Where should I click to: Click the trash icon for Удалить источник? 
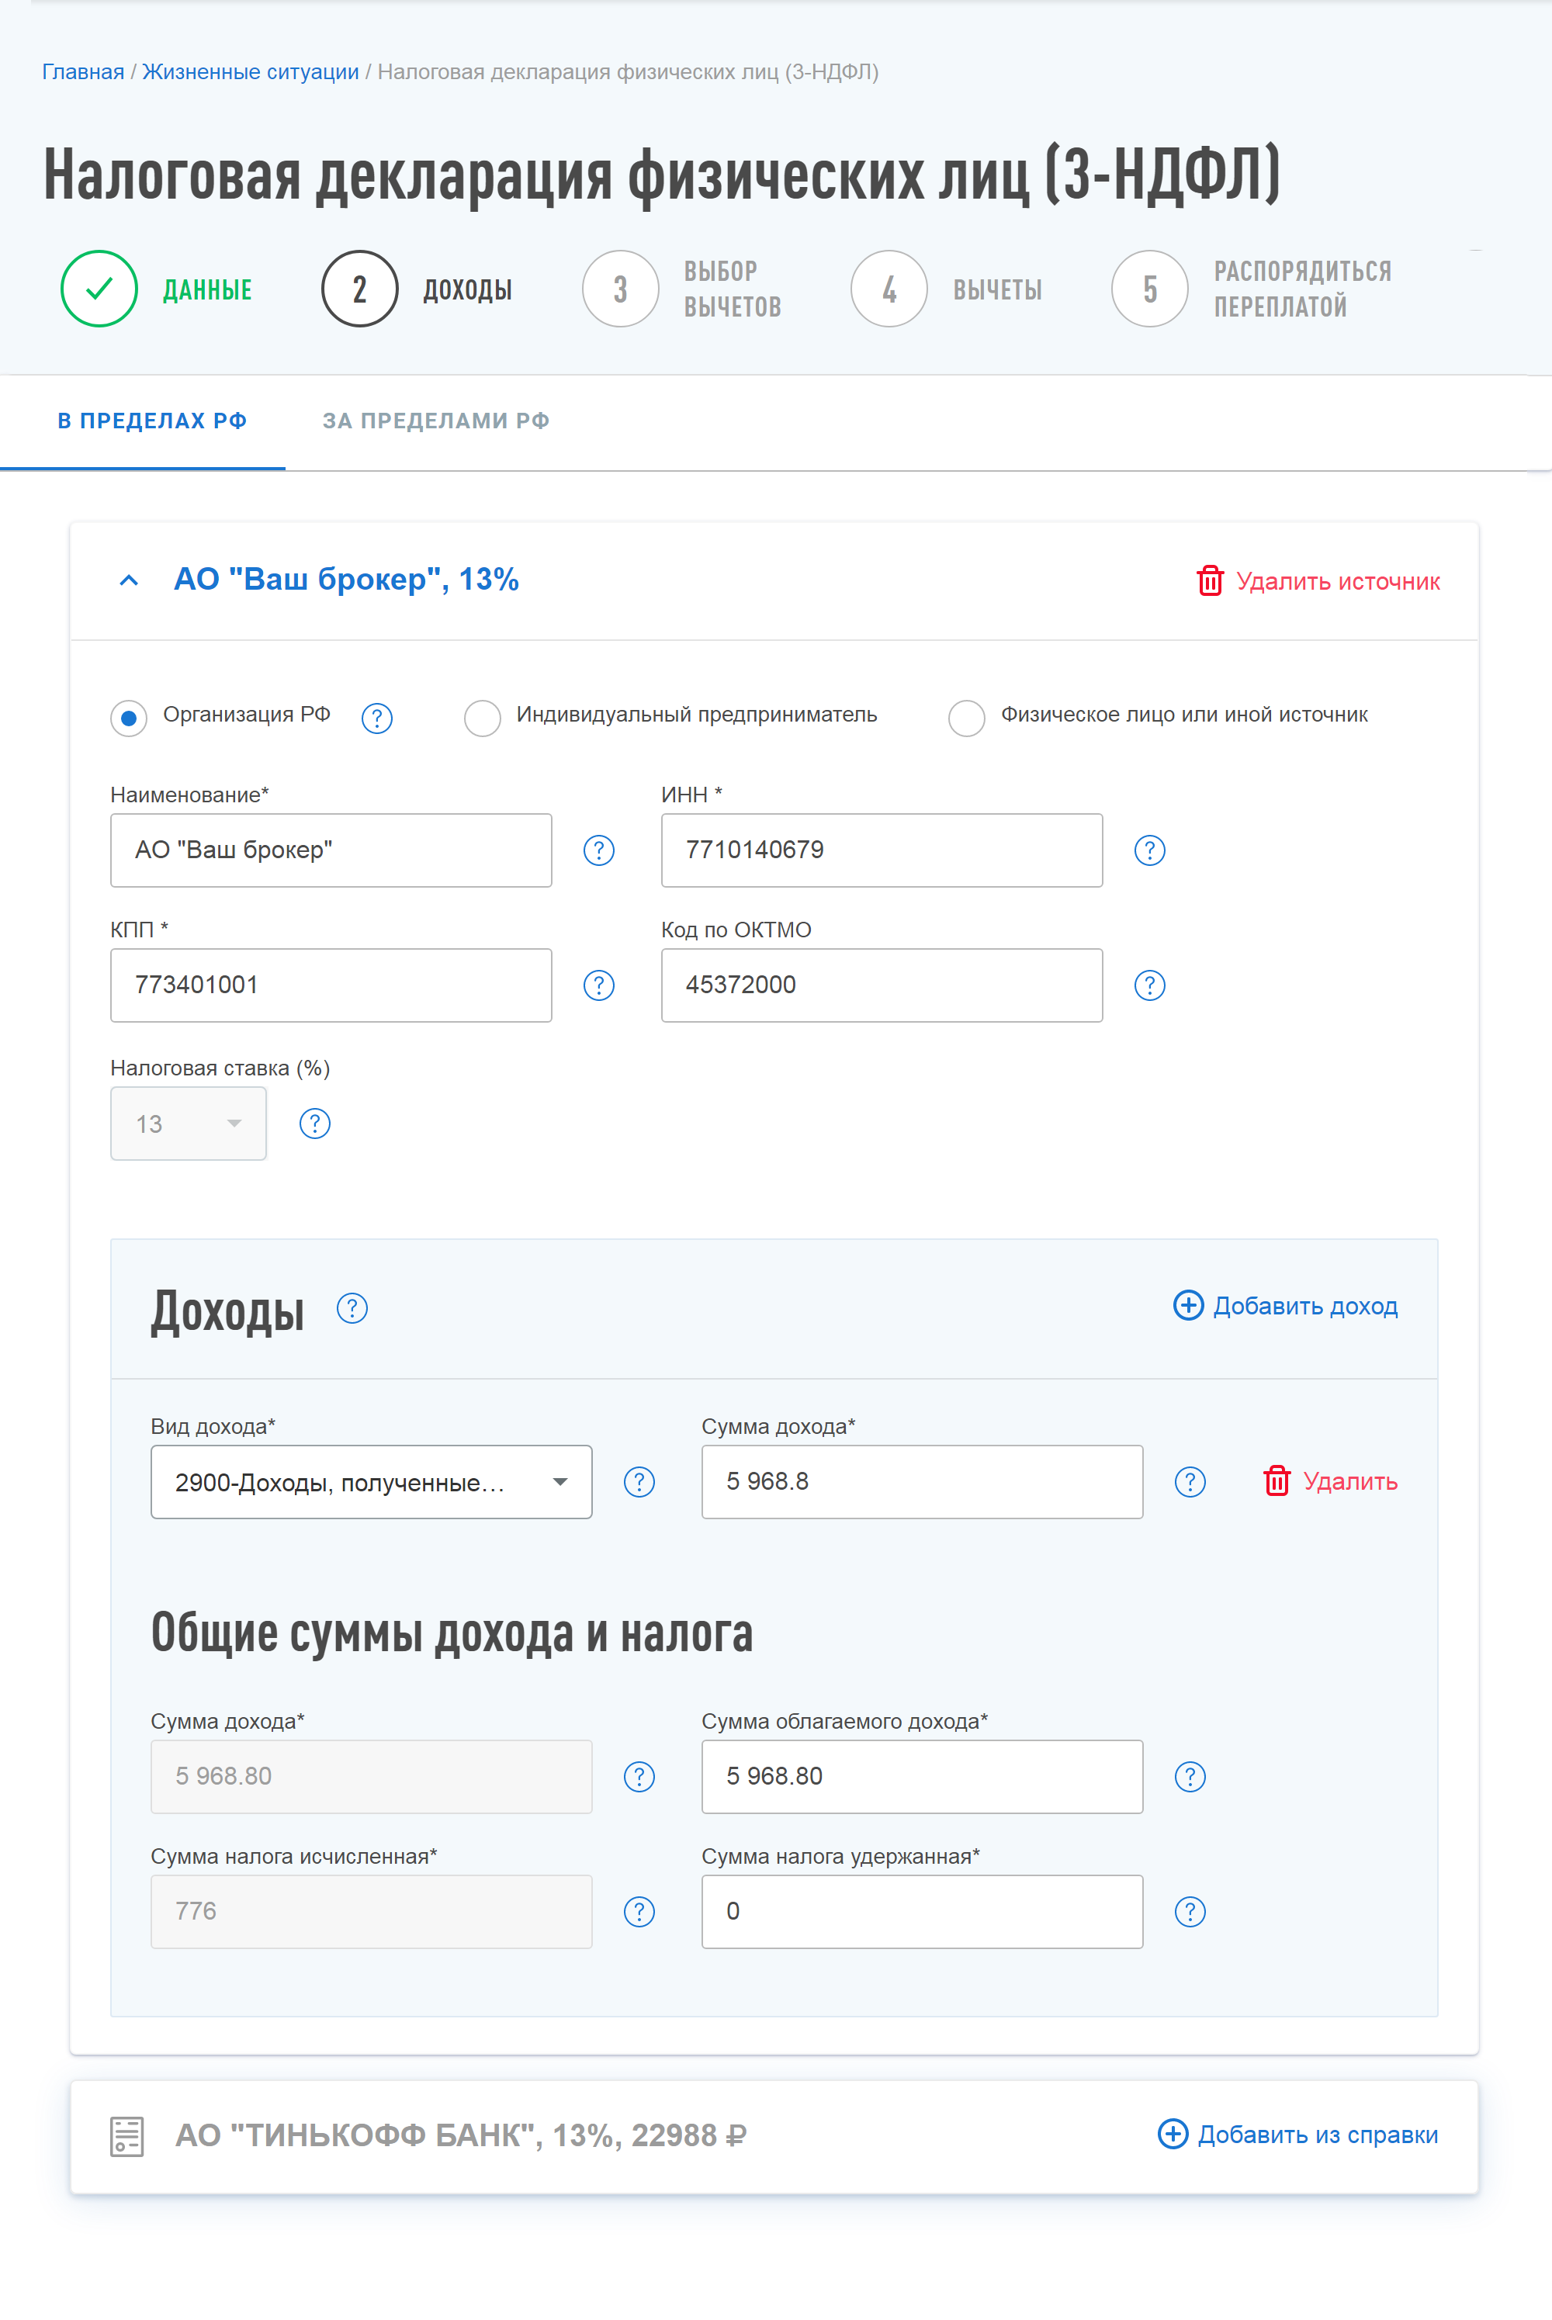(1211, 580)
